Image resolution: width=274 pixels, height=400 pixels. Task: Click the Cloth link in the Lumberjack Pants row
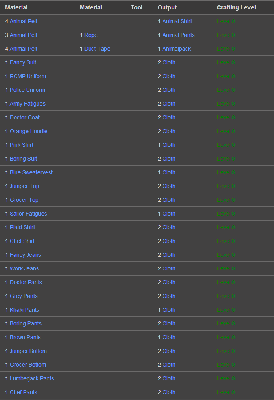click(x=169, y=379)
